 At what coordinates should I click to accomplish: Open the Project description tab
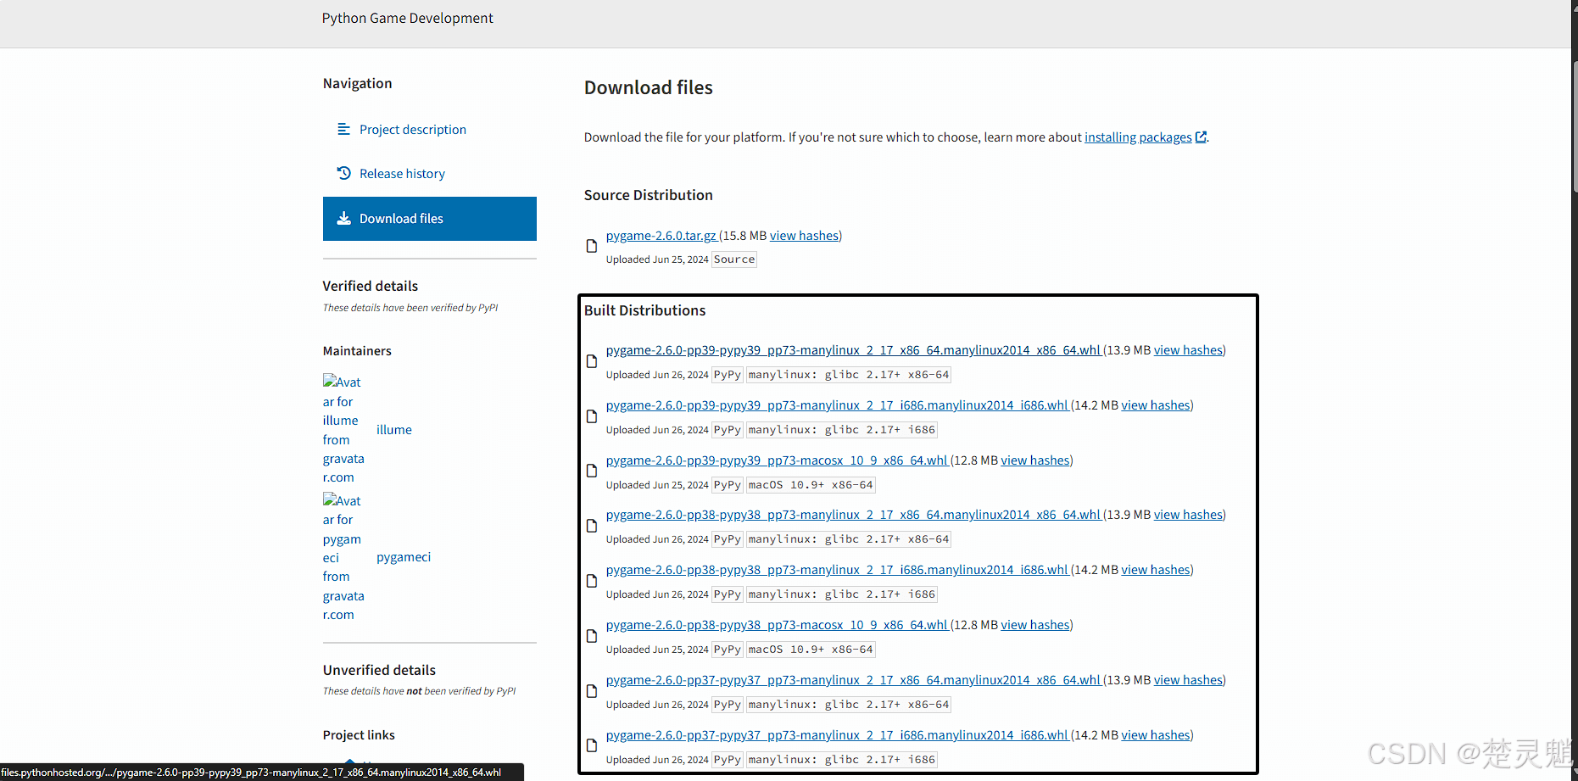click(412, 130)
